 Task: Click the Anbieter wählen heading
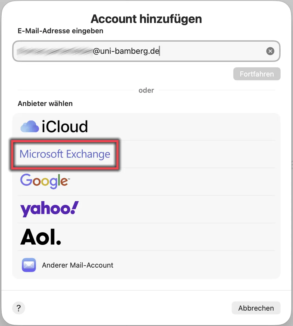click(x=45, y=104)
